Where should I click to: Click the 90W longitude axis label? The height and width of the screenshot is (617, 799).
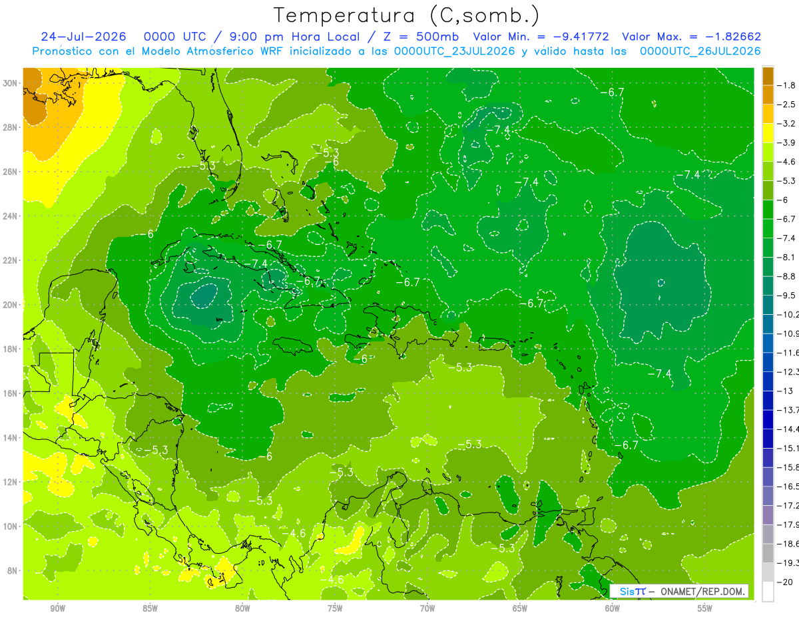pos(58,608)
